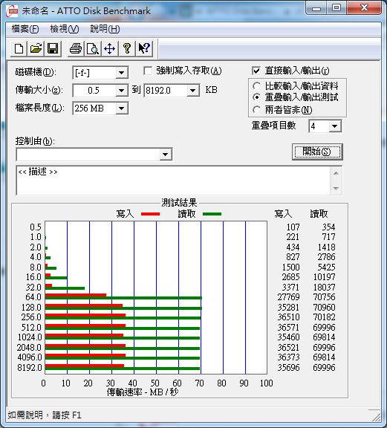Viewport: 387px width, 428px height.
Task: Click the write value 27769 for 64.0 row
Action: click(x=288, y=297)
